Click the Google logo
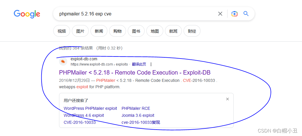The width and height of the screenshot is (302, 136). coord(27,14)
